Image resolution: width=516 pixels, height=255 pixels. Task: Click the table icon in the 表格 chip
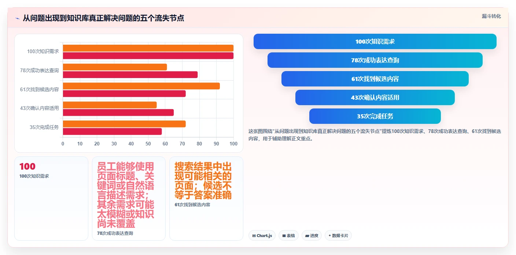(x=284, y=236)
